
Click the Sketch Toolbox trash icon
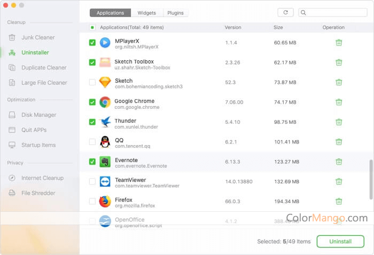tap(339, 62)
